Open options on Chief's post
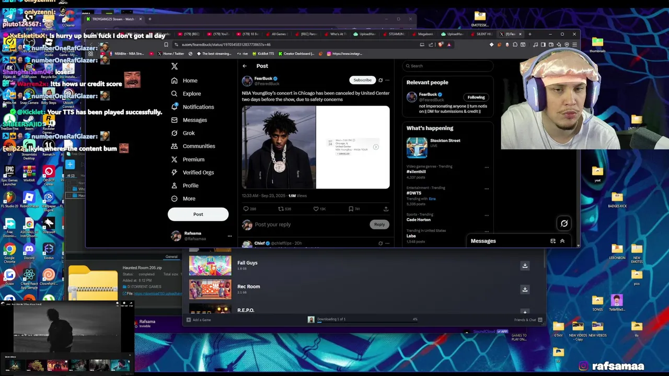The image size is (669, 376). pos(387,243)
